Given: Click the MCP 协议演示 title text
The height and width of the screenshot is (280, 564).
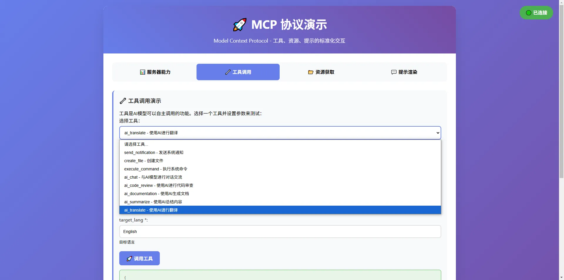Looking at the screenshot, I should tap(289, 25).
